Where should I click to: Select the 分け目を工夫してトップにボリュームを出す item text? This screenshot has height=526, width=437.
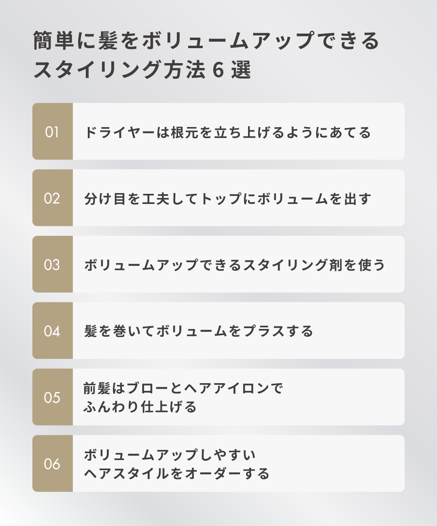(227, 199)
